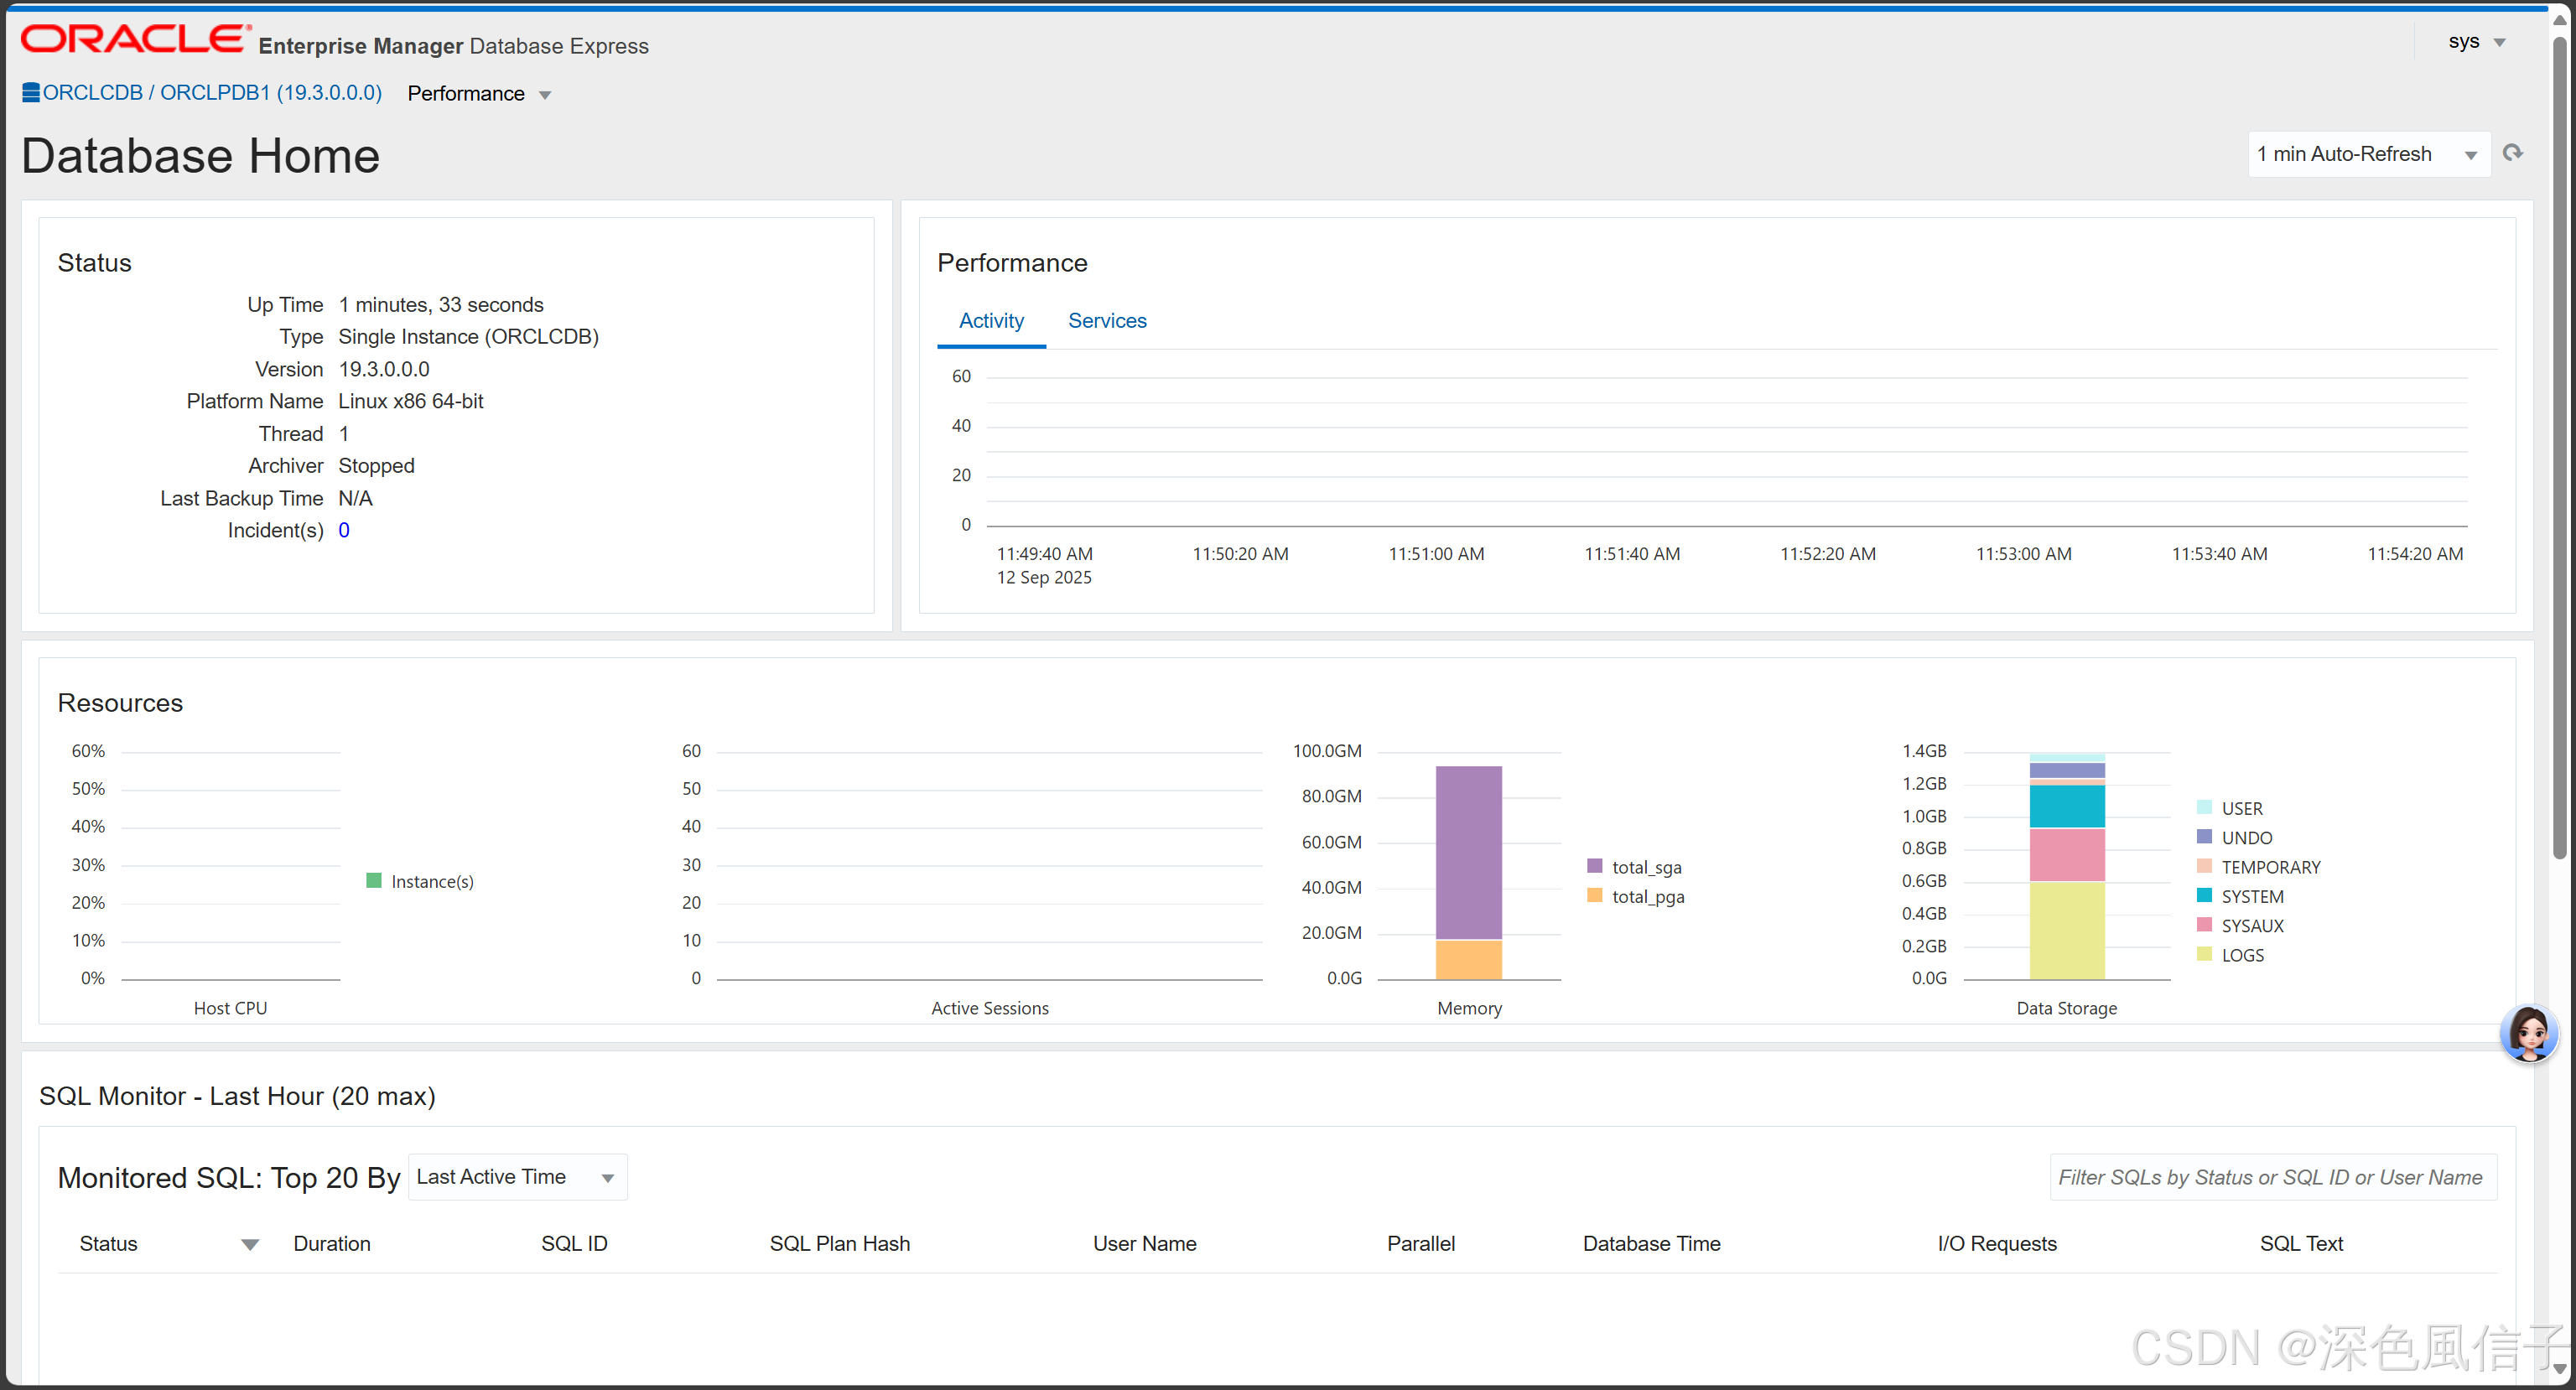Click the total_sga legend swatch
The image size is (2576, 1390).
tap(1594, 866)
